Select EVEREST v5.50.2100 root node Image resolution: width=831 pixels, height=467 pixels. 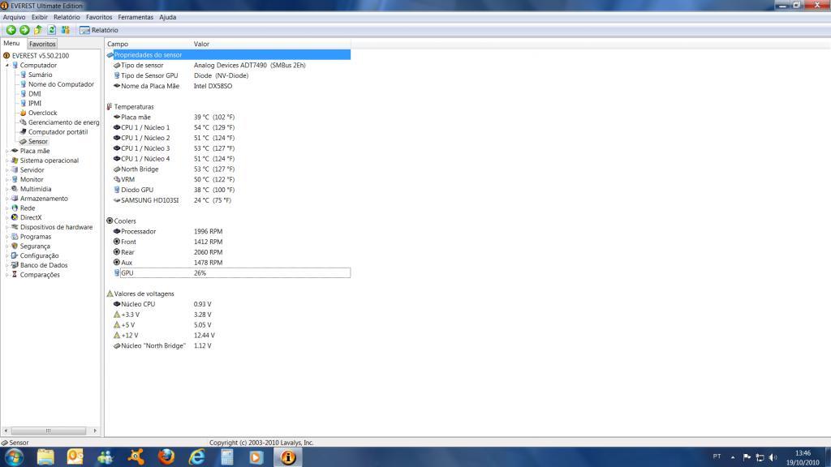[x=41, y=56]
